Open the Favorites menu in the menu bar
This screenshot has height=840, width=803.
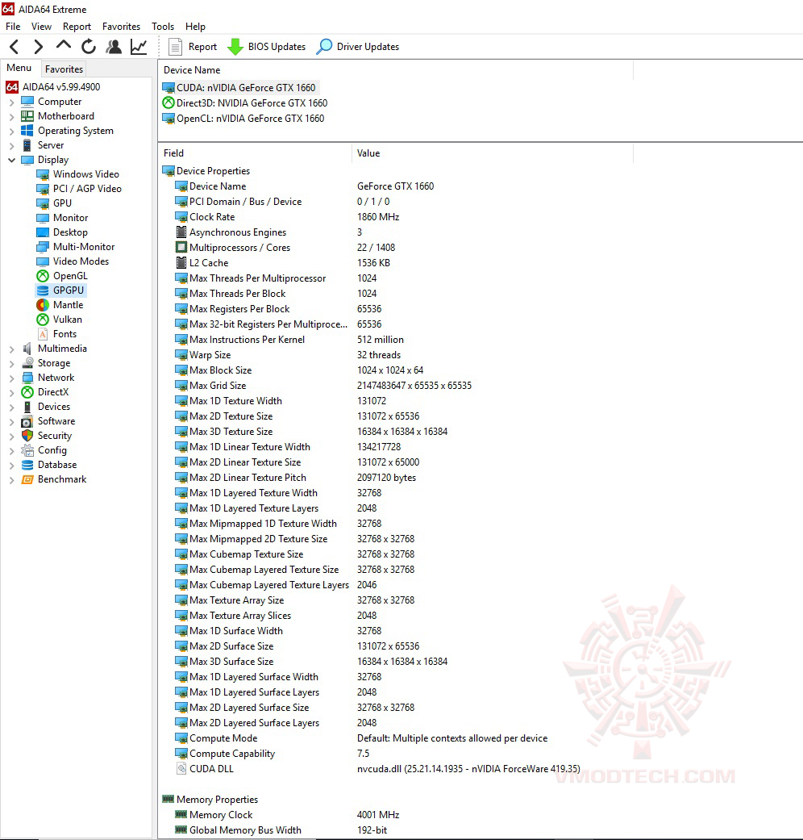pyautogui.click(x=121, y=27)
